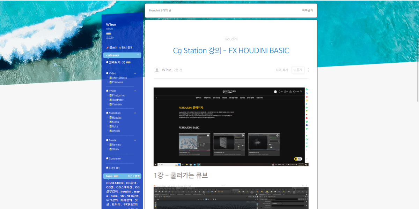Copy the post link with URL 복사
The height and width of the screenshot is (209, 419).
coord(282,70)
